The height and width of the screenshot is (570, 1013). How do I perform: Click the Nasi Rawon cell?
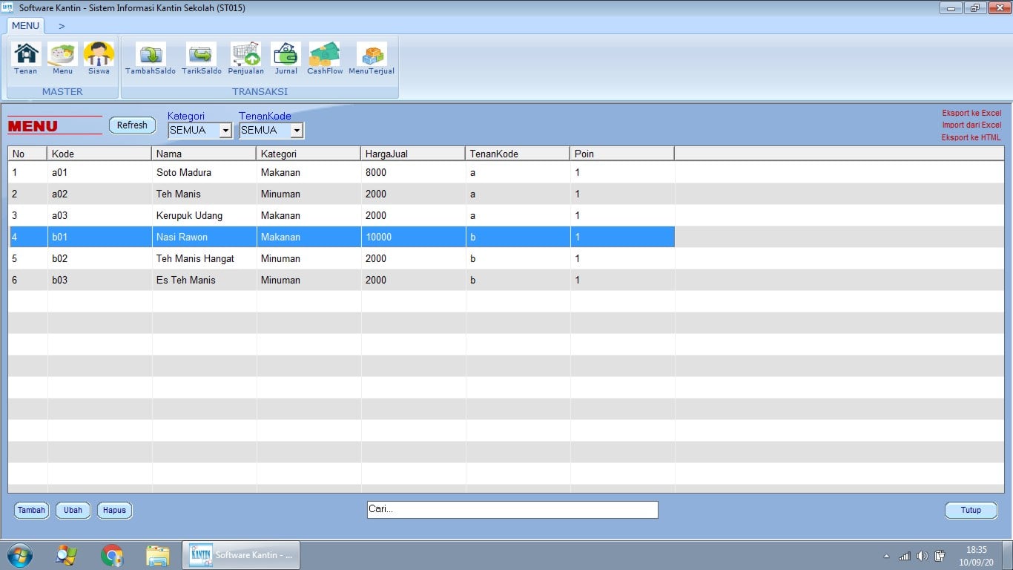[x=204, y=237]
